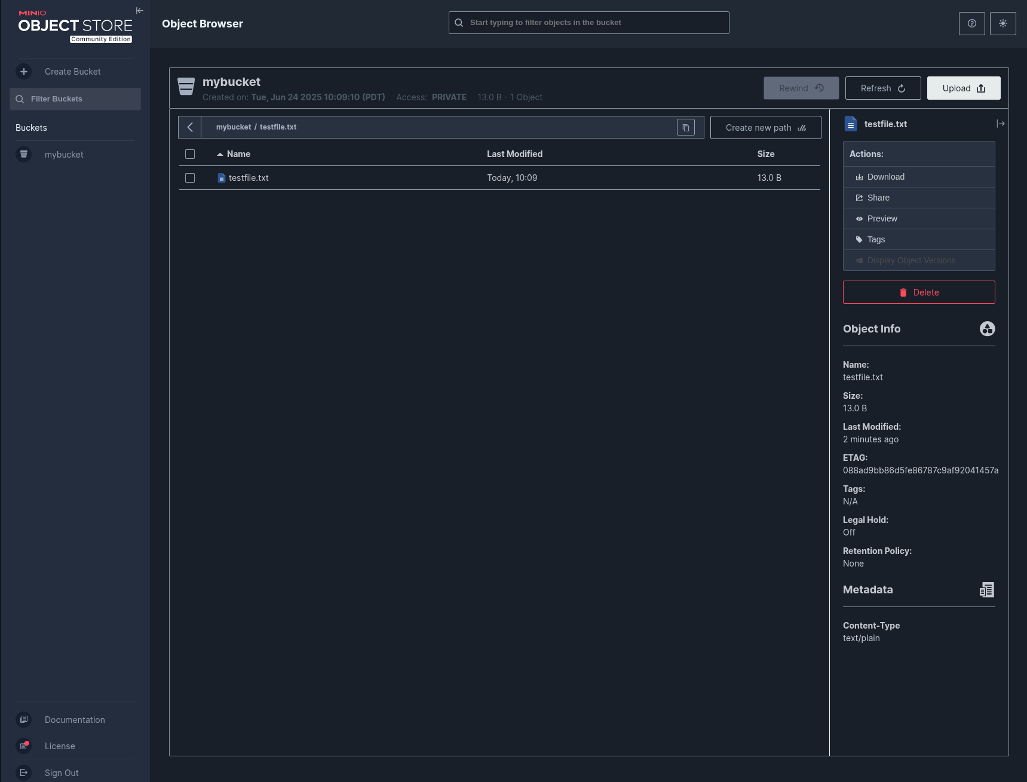The image size is (1027, 782).
Task: Click Share in the Actions list
Action: (919, 198)
